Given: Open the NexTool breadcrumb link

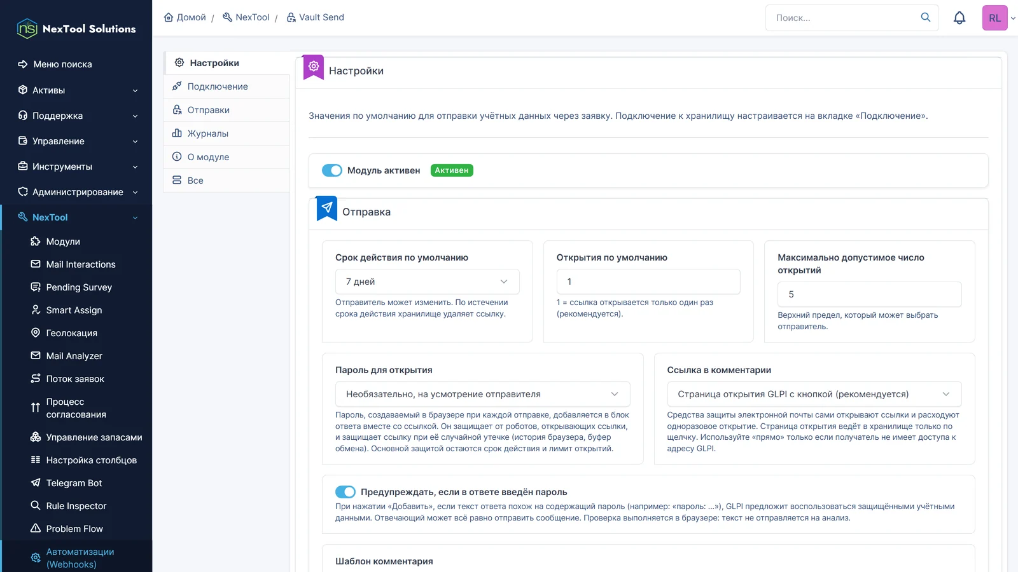Looking at the screenshot, I should point(246,17).
